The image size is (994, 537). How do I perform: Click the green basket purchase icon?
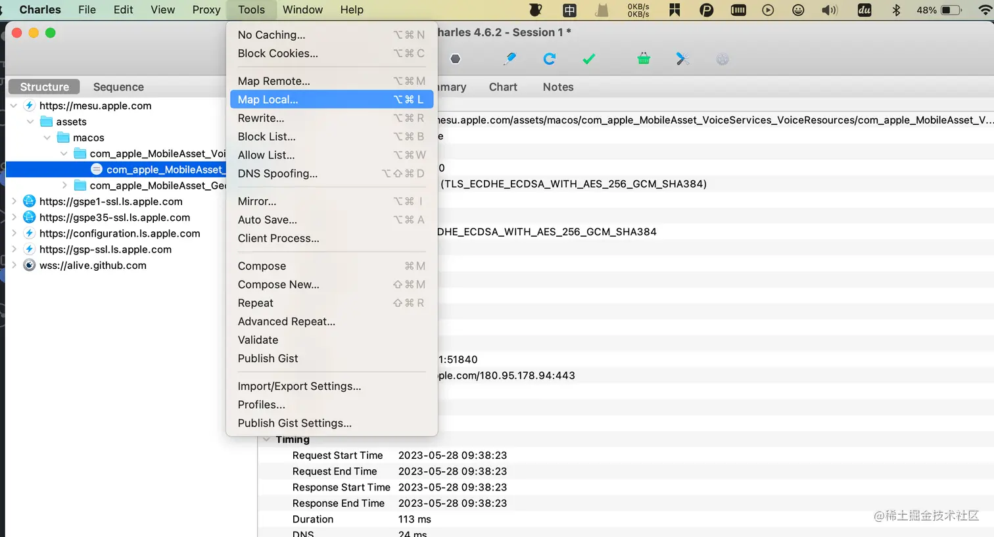[x=644, y=59]
